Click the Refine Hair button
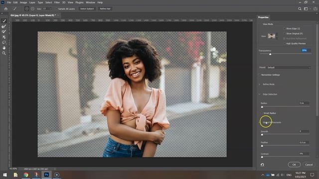 [105, 9]
